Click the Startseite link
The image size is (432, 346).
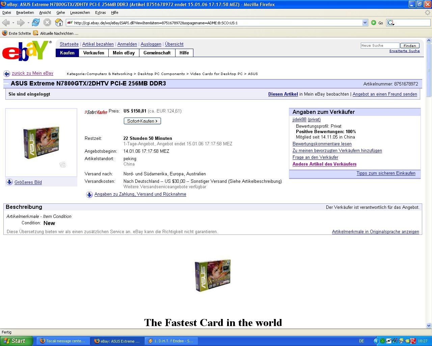click(x=69, y=44)
